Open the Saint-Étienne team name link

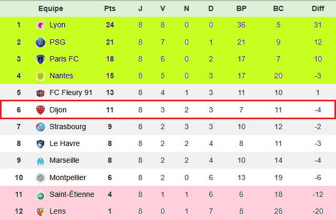point(72,195)
